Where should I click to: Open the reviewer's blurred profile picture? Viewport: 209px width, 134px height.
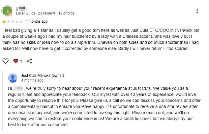[x=8, y=11]
